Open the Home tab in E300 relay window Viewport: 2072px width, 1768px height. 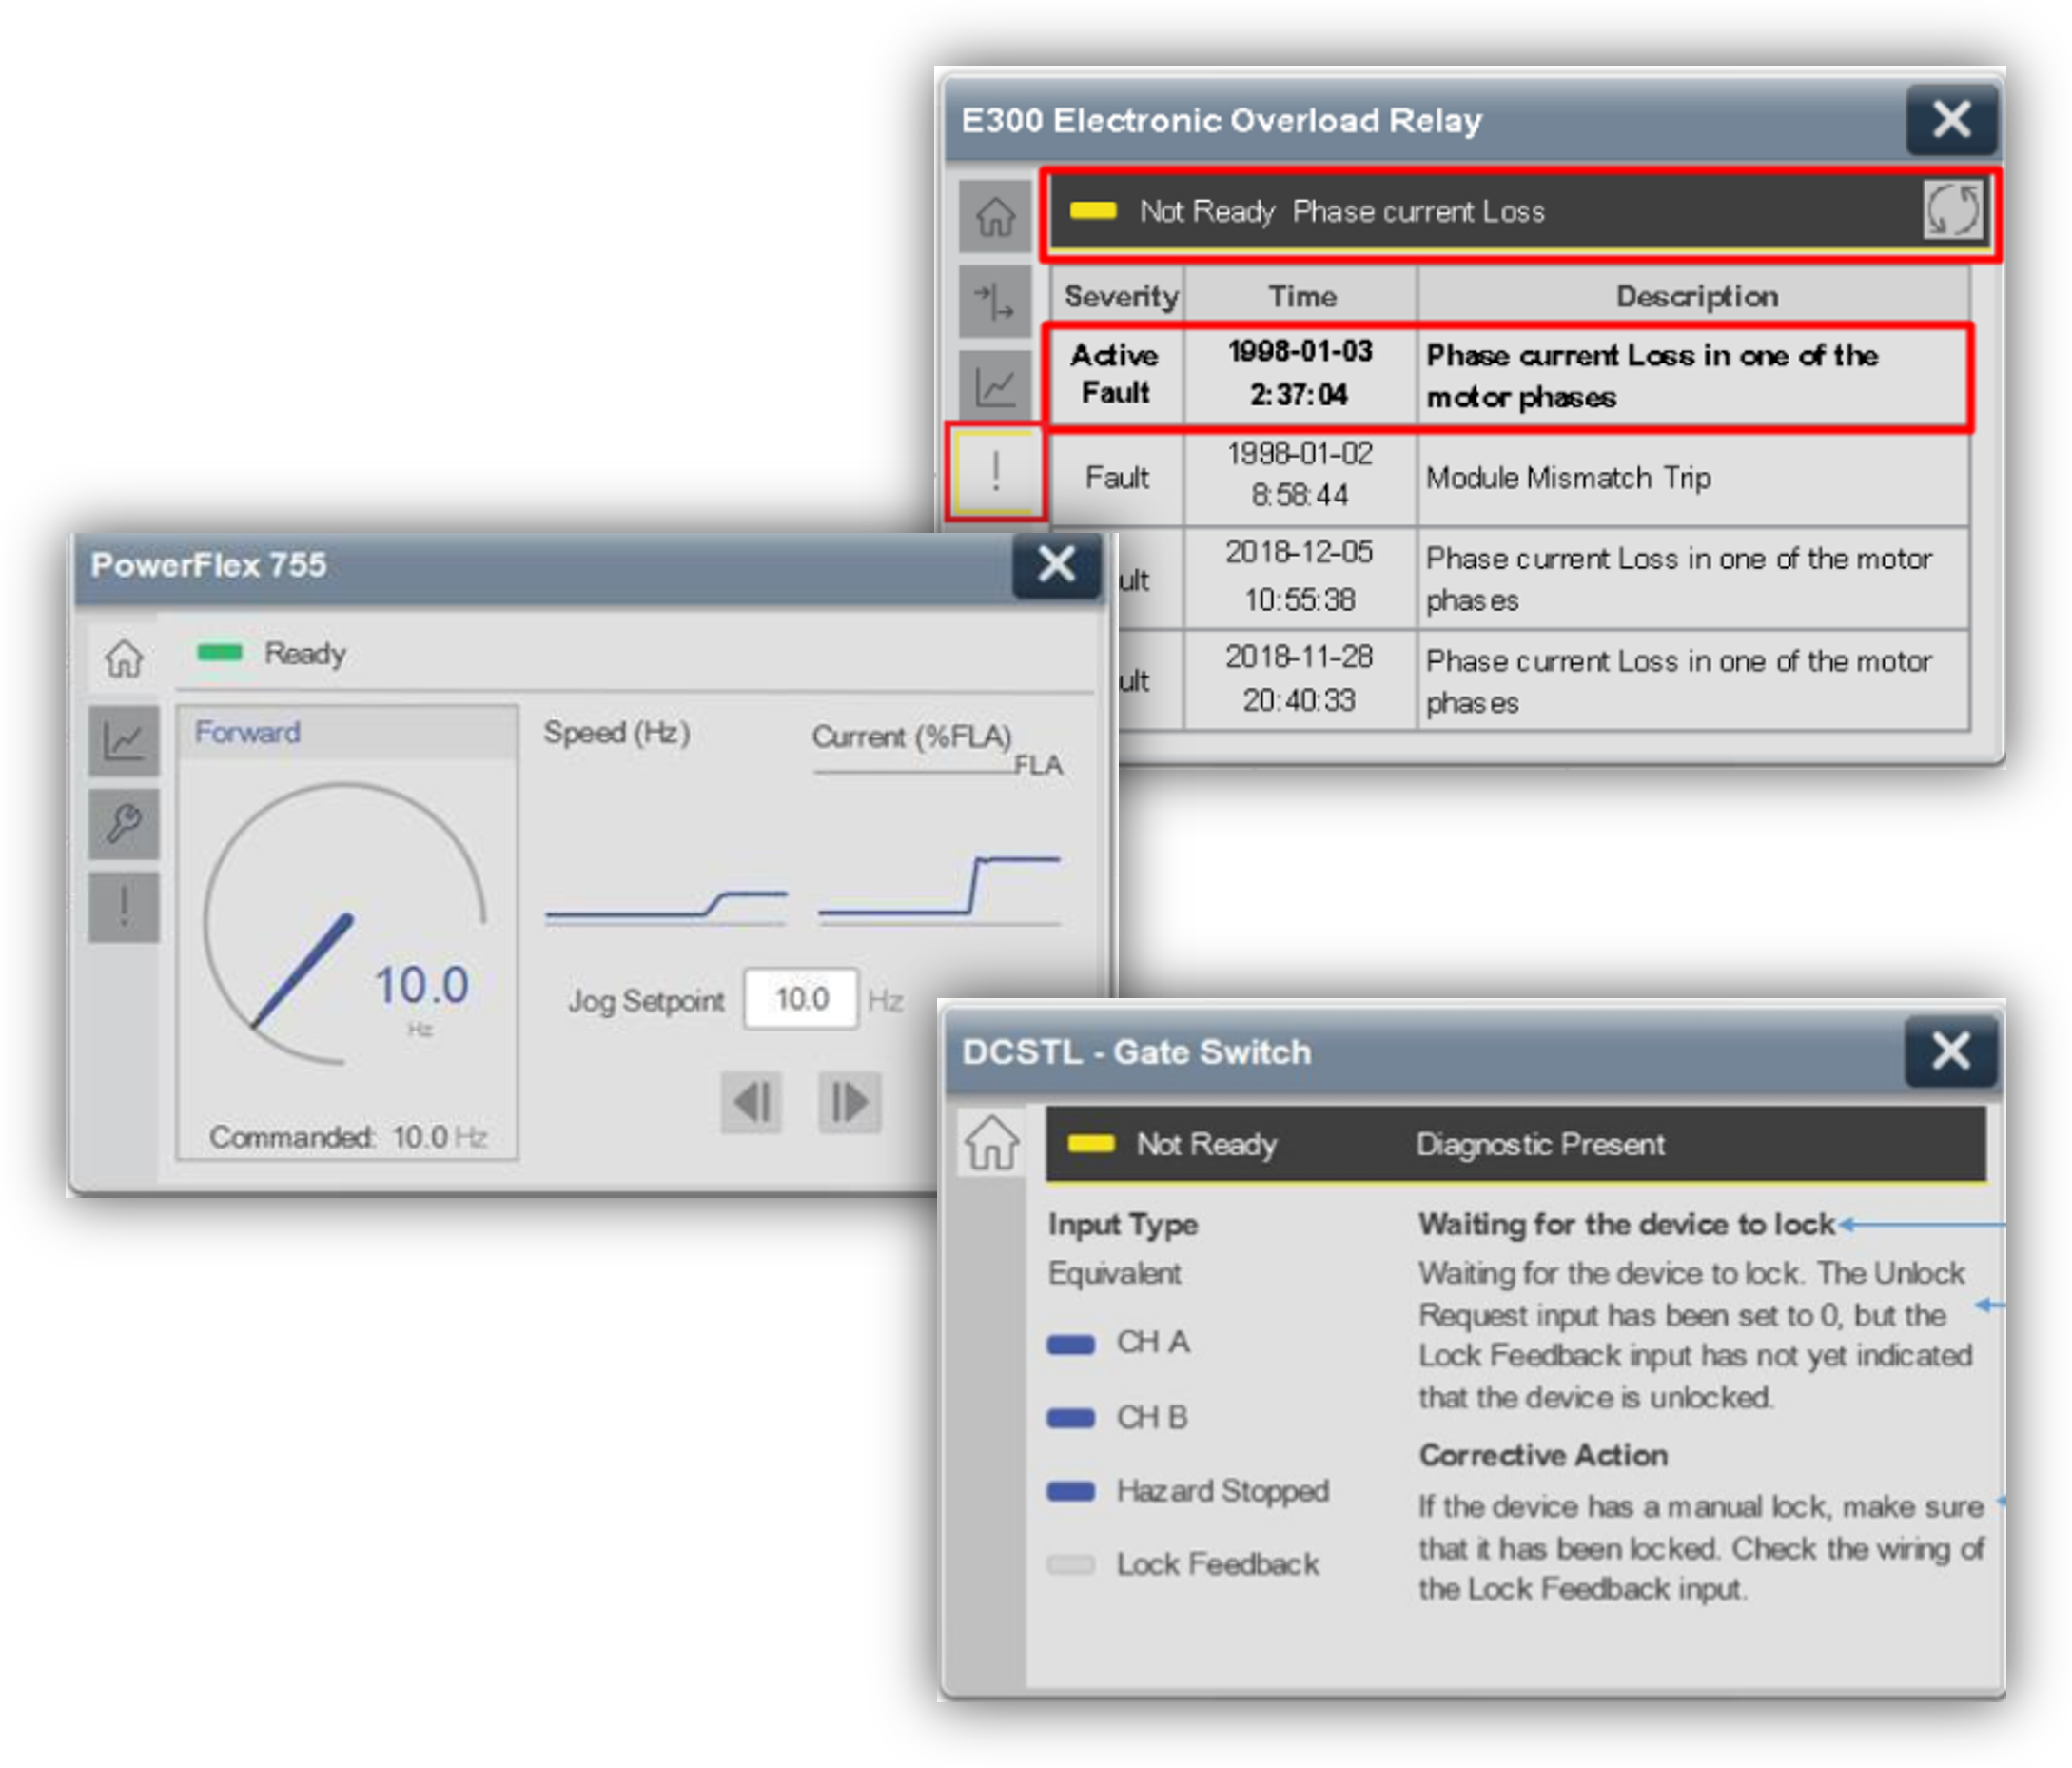(995, 216)
